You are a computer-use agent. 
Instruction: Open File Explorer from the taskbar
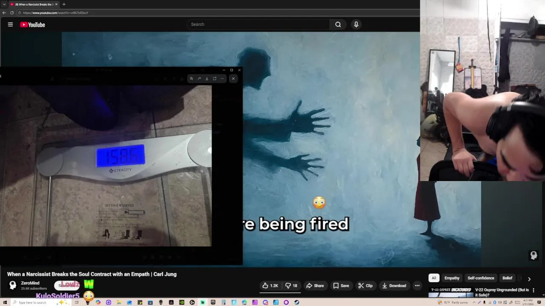(x=118, y=302)
